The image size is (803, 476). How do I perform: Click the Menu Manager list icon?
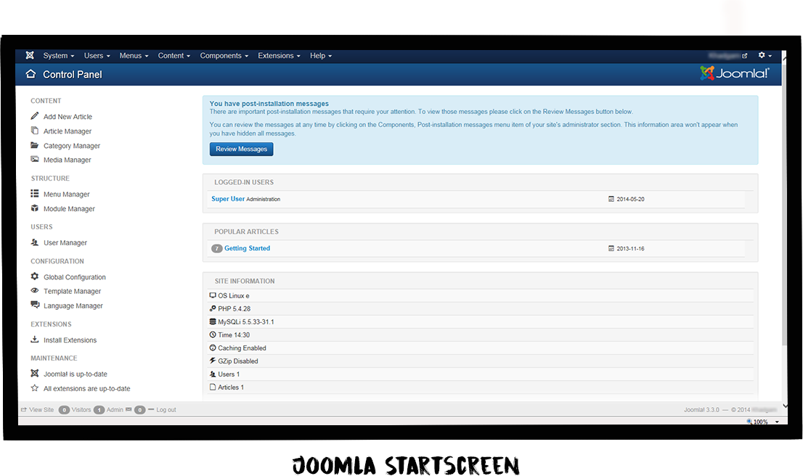(34, 194)
